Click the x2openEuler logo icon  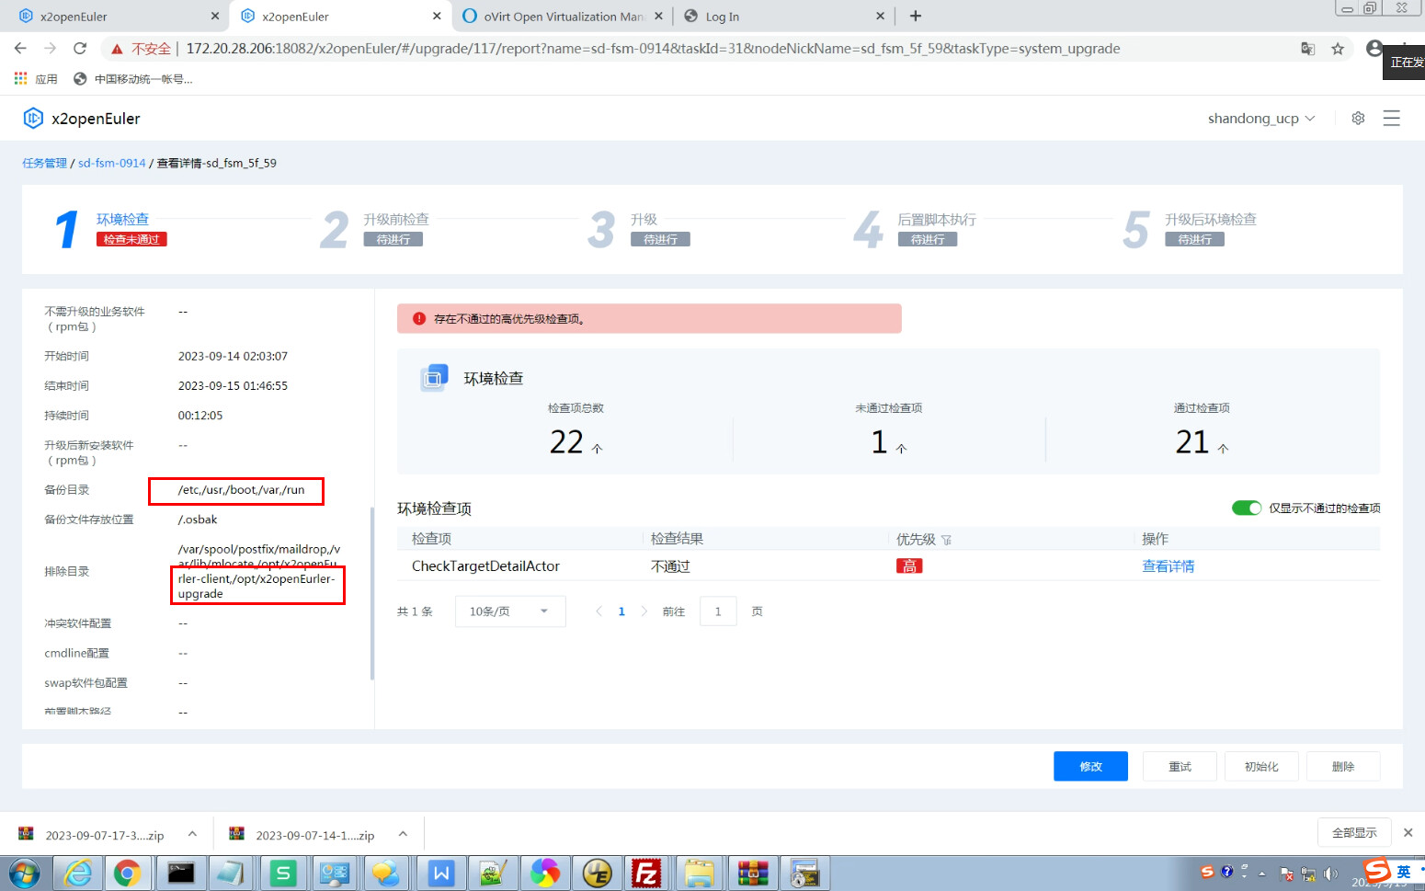33,119
